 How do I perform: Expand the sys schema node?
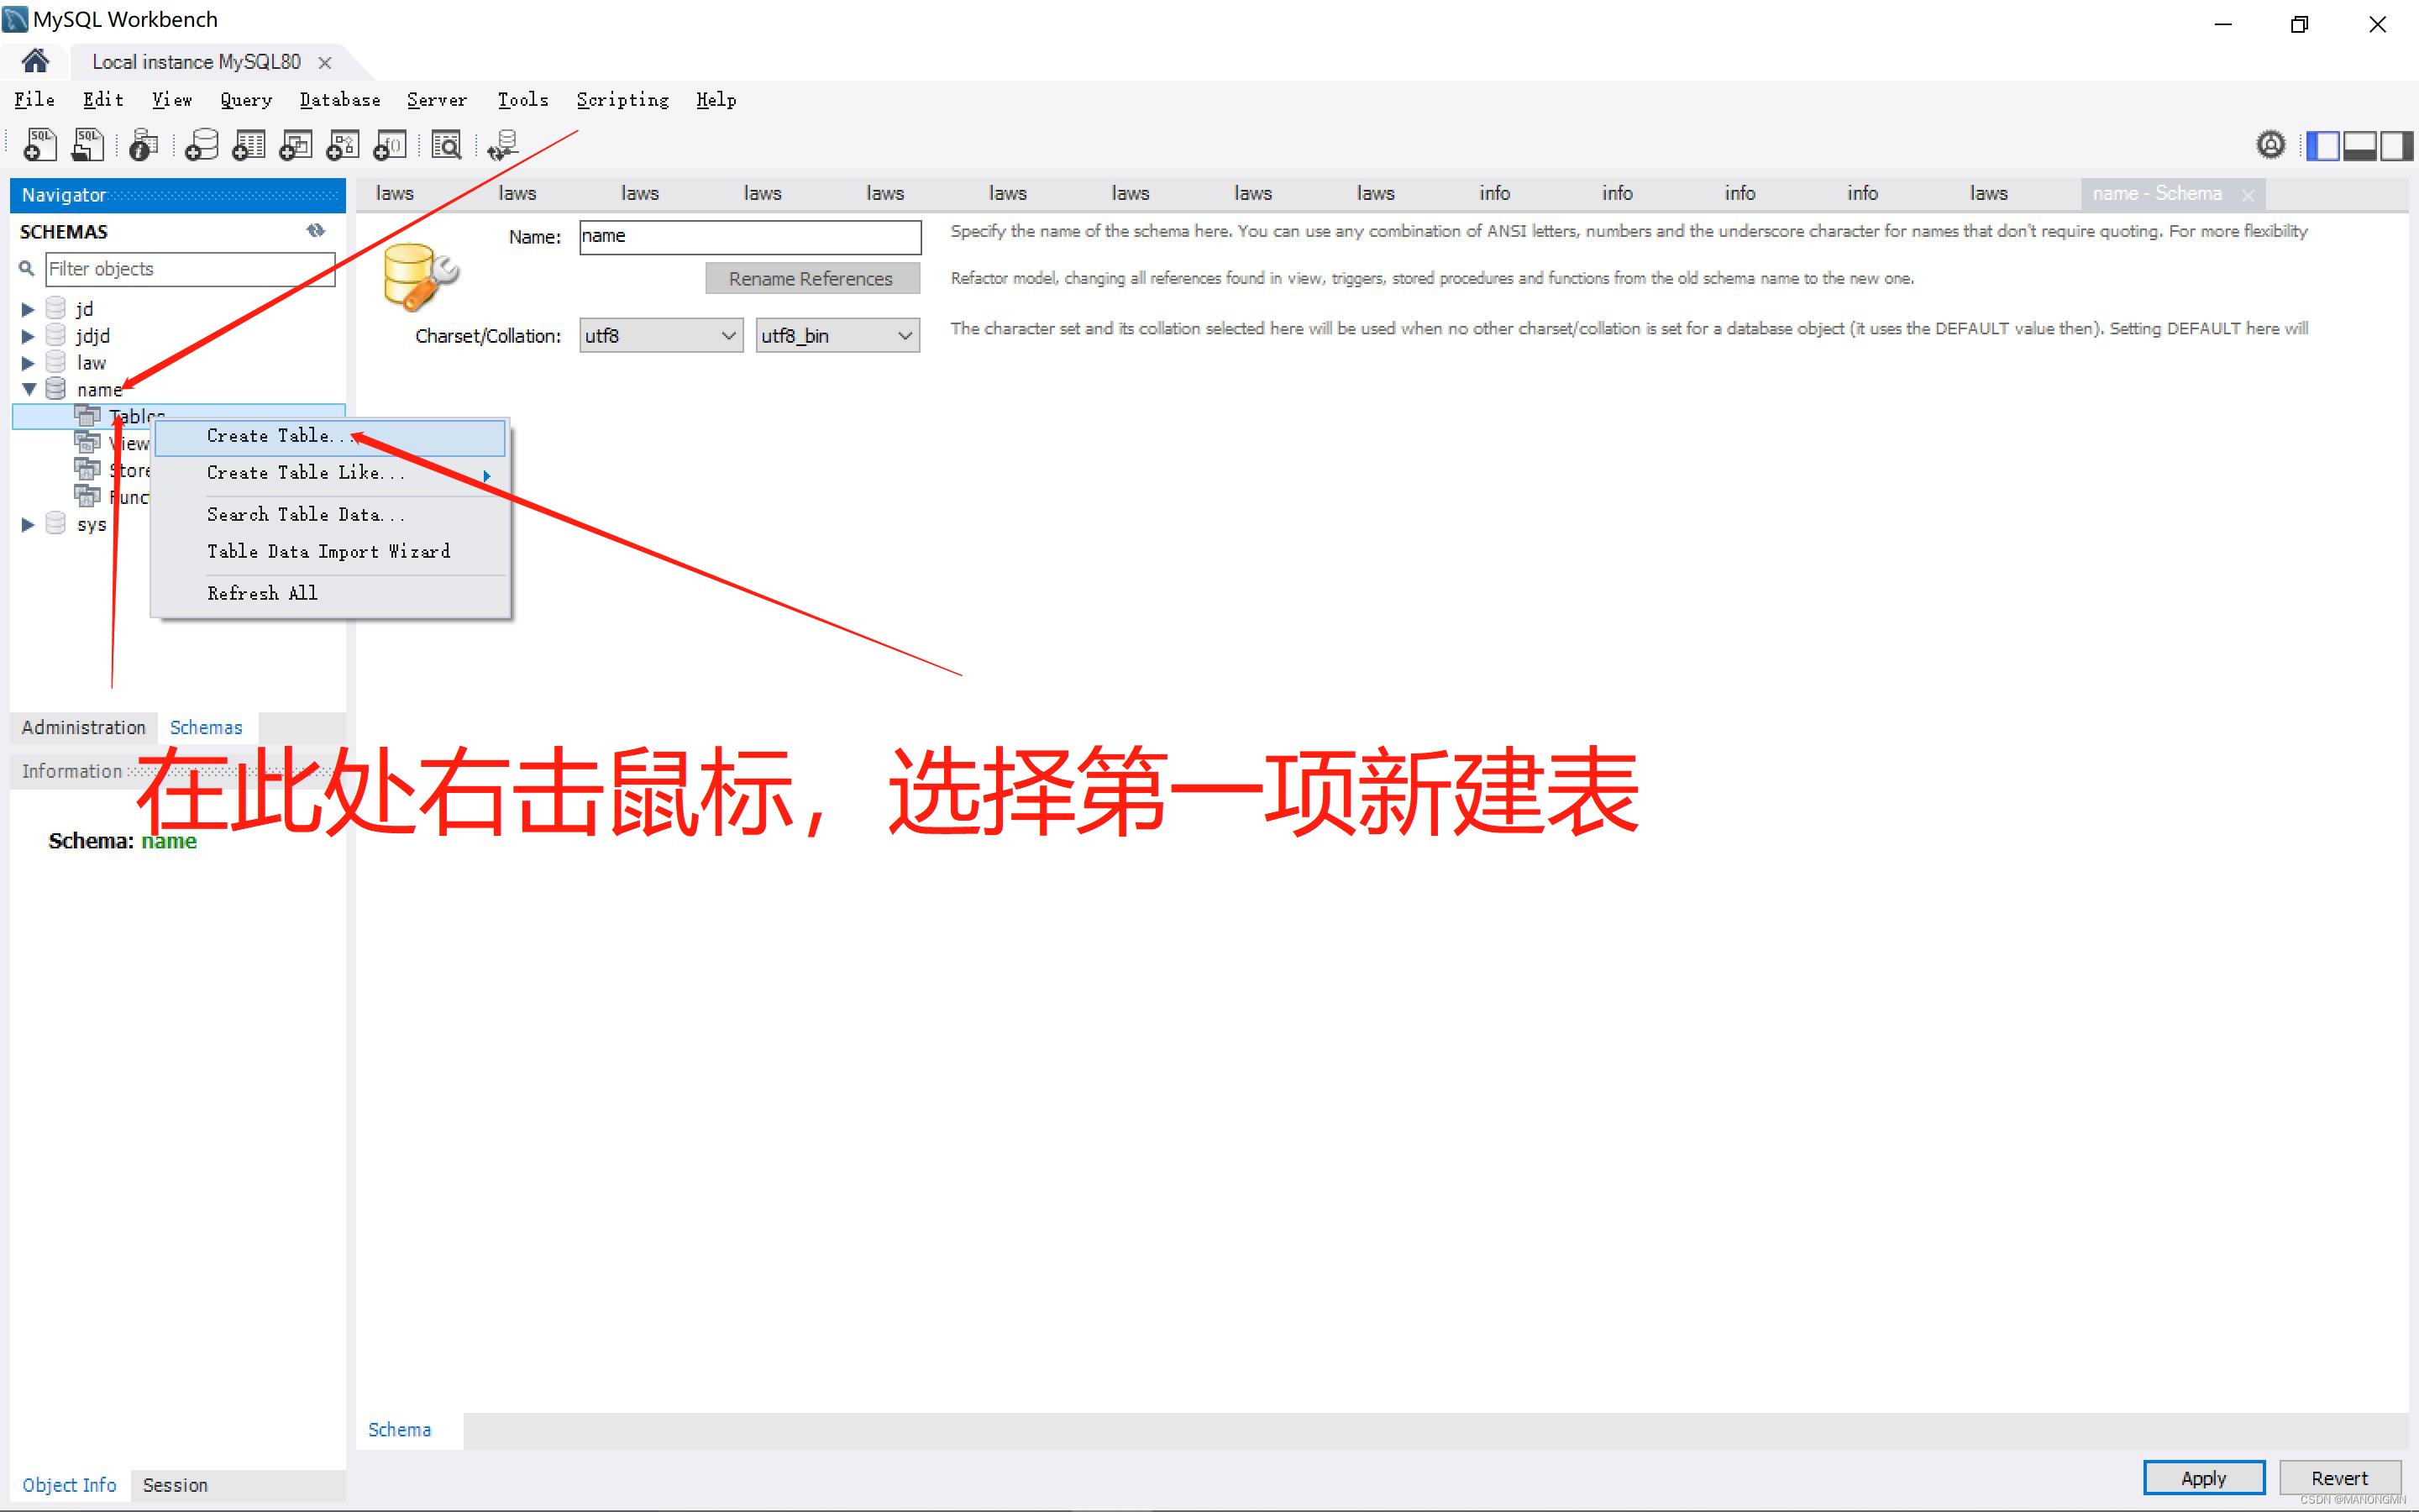pyautogui.click(x=28, y=524)
